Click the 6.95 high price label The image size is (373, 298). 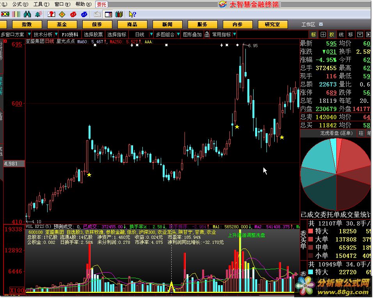[x=253, y=46]
